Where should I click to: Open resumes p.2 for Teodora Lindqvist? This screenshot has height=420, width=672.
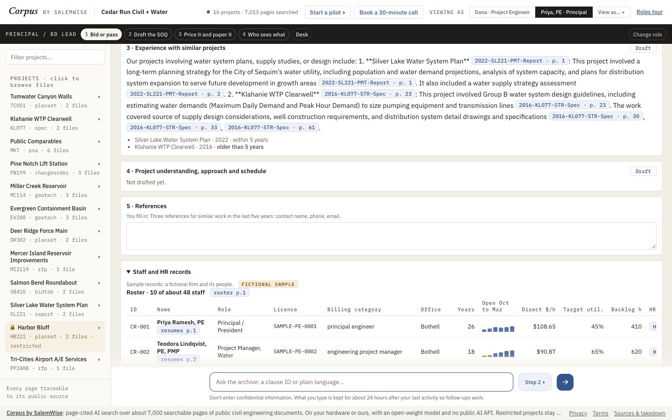tap(178, 359)
